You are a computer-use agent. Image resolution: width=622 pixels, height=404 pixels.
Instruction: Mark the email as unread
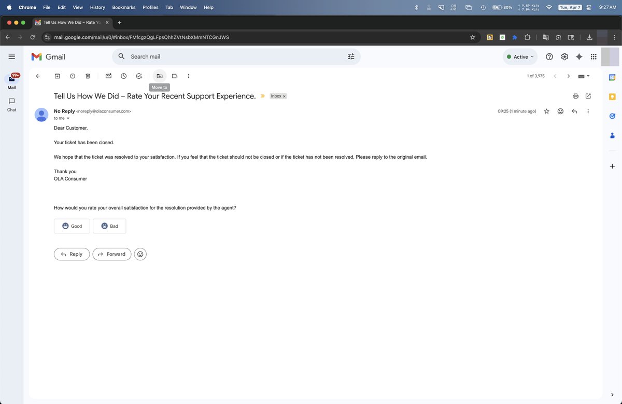(x=108, y=76)
